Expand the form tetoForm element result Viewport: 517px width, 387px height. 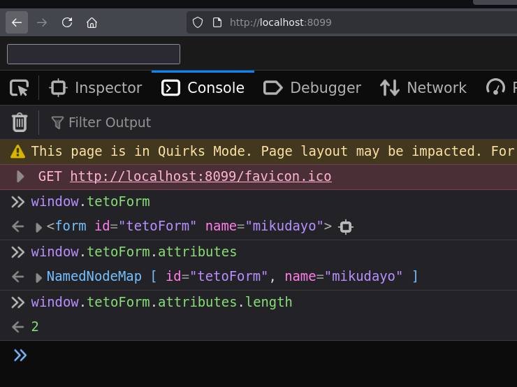pyautogui.click(x=38, y=227)
